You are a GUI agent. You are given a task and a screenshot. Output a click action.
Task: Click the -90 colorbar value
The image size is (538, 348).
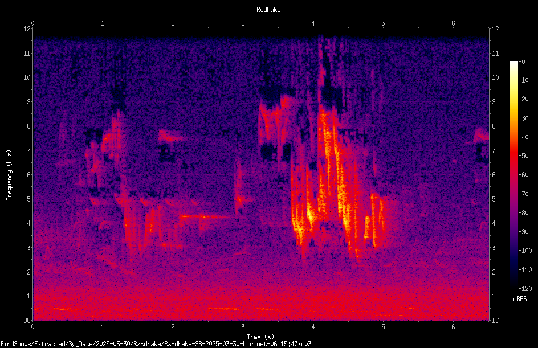523,232
